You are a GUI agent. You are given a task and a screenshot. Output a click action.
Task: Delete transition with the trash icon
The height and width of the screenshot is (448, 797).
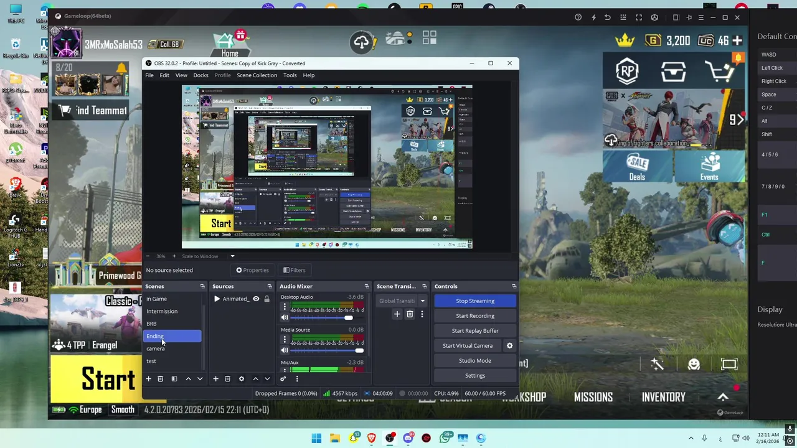point(410,314)
